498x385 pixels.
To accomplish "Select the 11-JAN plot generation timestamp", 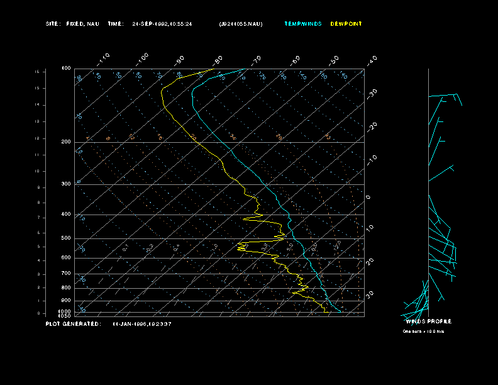I will click(142, 324).
